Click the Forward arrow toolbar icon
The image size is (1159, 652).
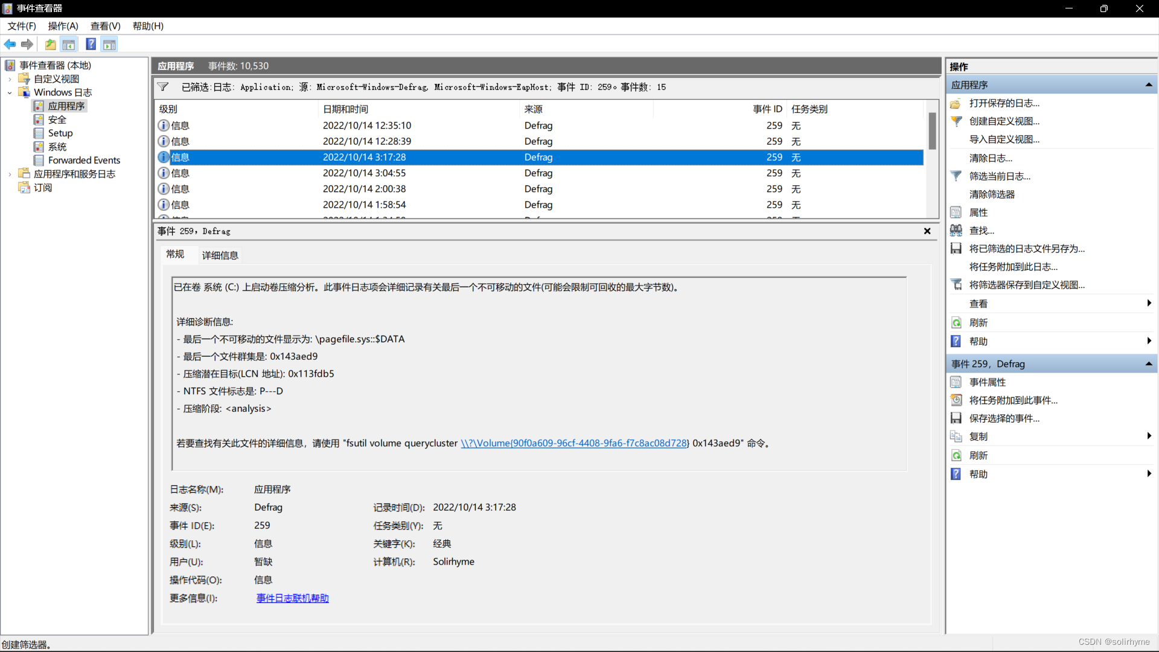click(27, 44)
